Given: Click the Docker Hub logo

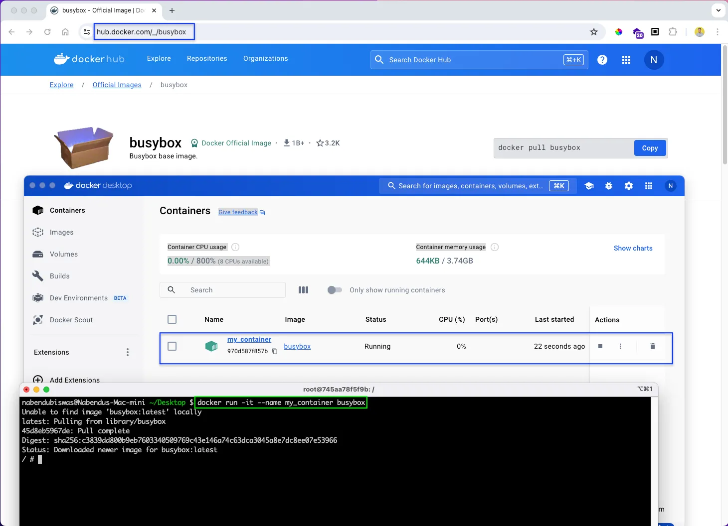Looking at the screenshot, I should click(89, 59).
